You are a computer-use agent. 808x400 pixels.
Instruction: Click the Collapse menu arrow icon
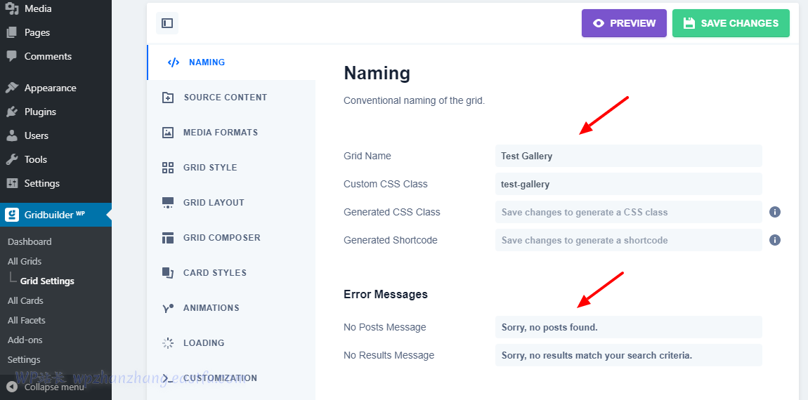[12, 387]
